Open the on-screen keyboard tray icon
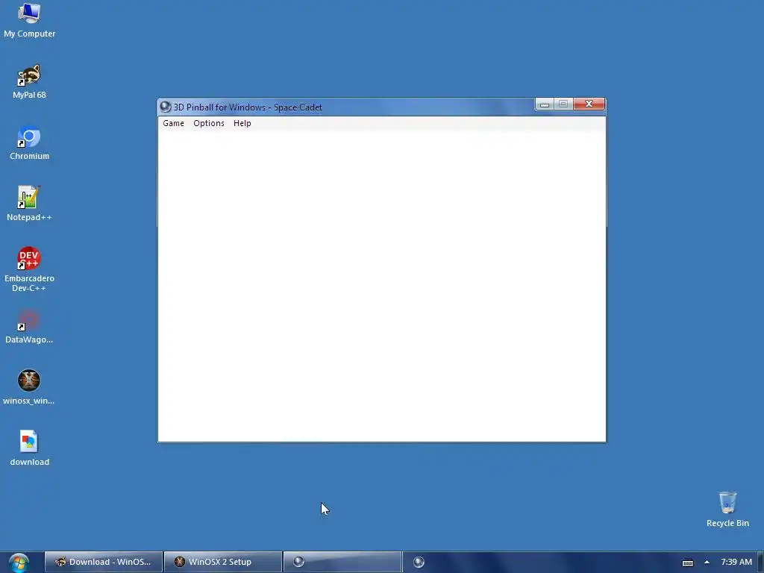 click(x=687, y=563)
